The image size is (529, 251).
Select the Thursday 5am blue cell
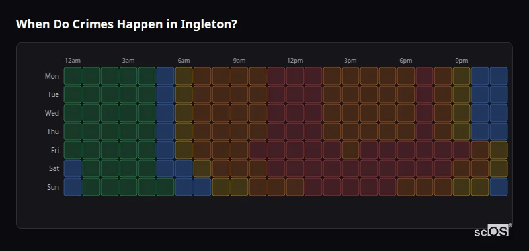click(165, 131)
